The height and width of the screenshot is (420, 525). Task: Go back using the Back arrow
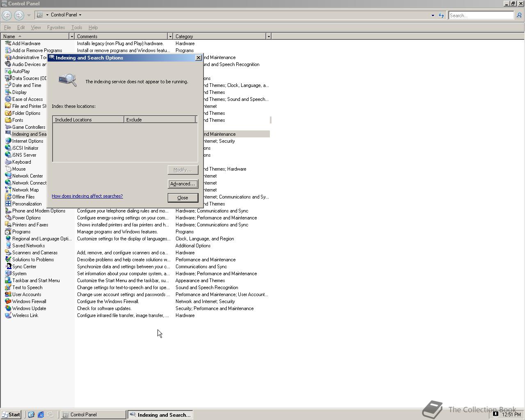pyautogui.click(x=7, y=15)
